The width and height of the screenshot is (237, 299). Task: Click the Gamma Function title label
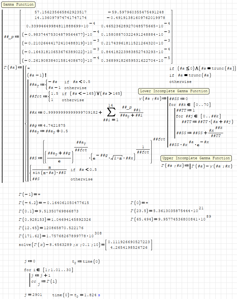coord(18,5)
